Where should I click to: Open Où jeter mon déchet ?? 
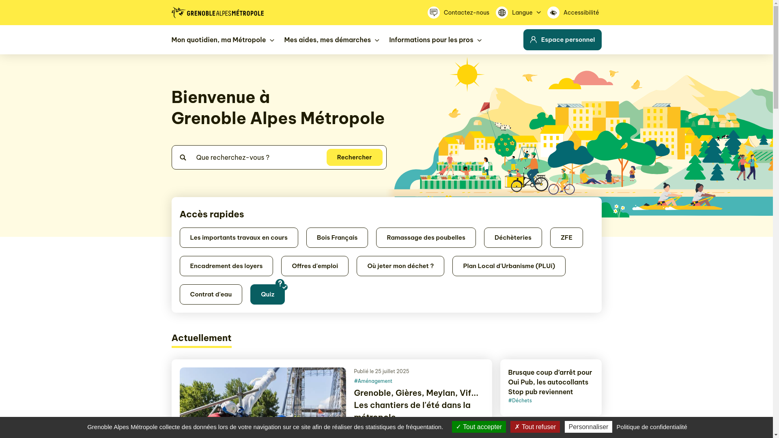[400, 266]
